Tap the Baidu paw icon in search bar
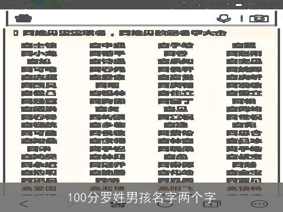283x212 pixels. click(24, 18)
